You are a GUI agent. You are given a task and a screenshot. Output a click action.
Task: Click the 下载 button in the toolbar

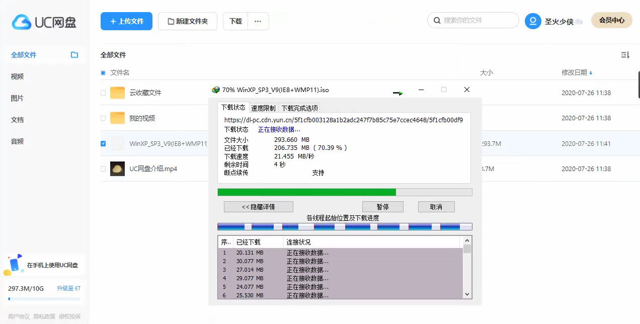point(235,21)
